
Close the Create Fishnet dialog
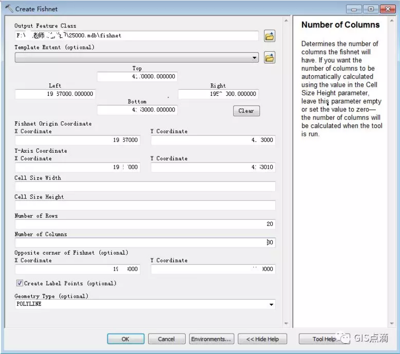(388, 9)
